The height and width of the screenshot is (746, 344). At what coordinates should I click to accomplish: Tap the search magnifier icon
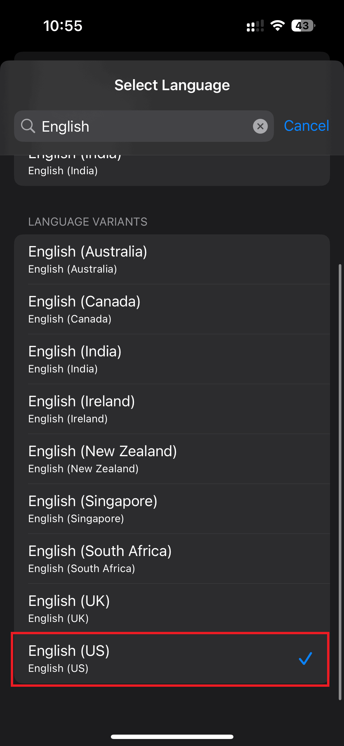pos(28,126)
